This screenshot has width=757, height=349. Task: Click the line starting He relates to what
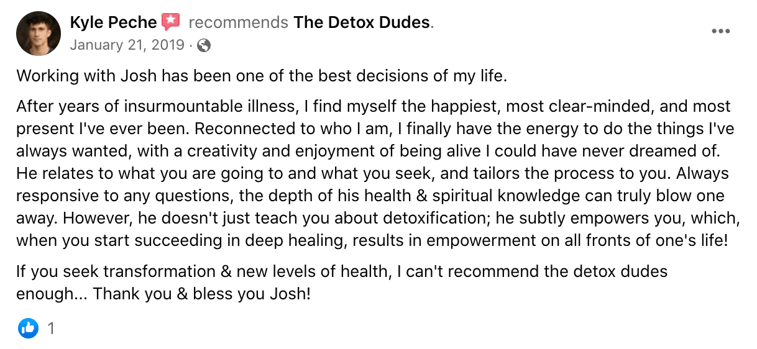click(x=372, y=173)
